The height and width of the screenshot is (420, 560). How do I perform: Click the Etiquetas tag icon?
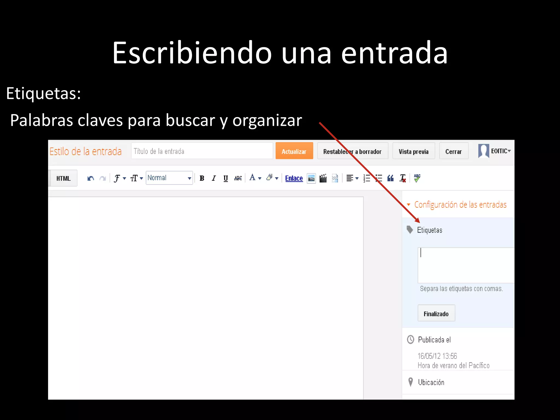410,230
